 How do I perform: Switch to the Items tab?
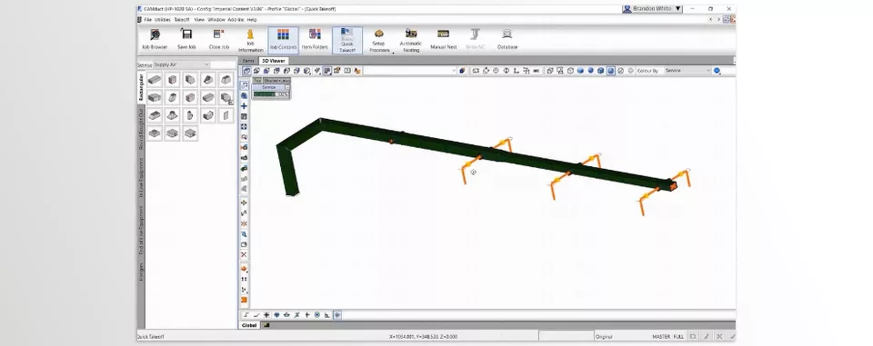tap(249, 61)
